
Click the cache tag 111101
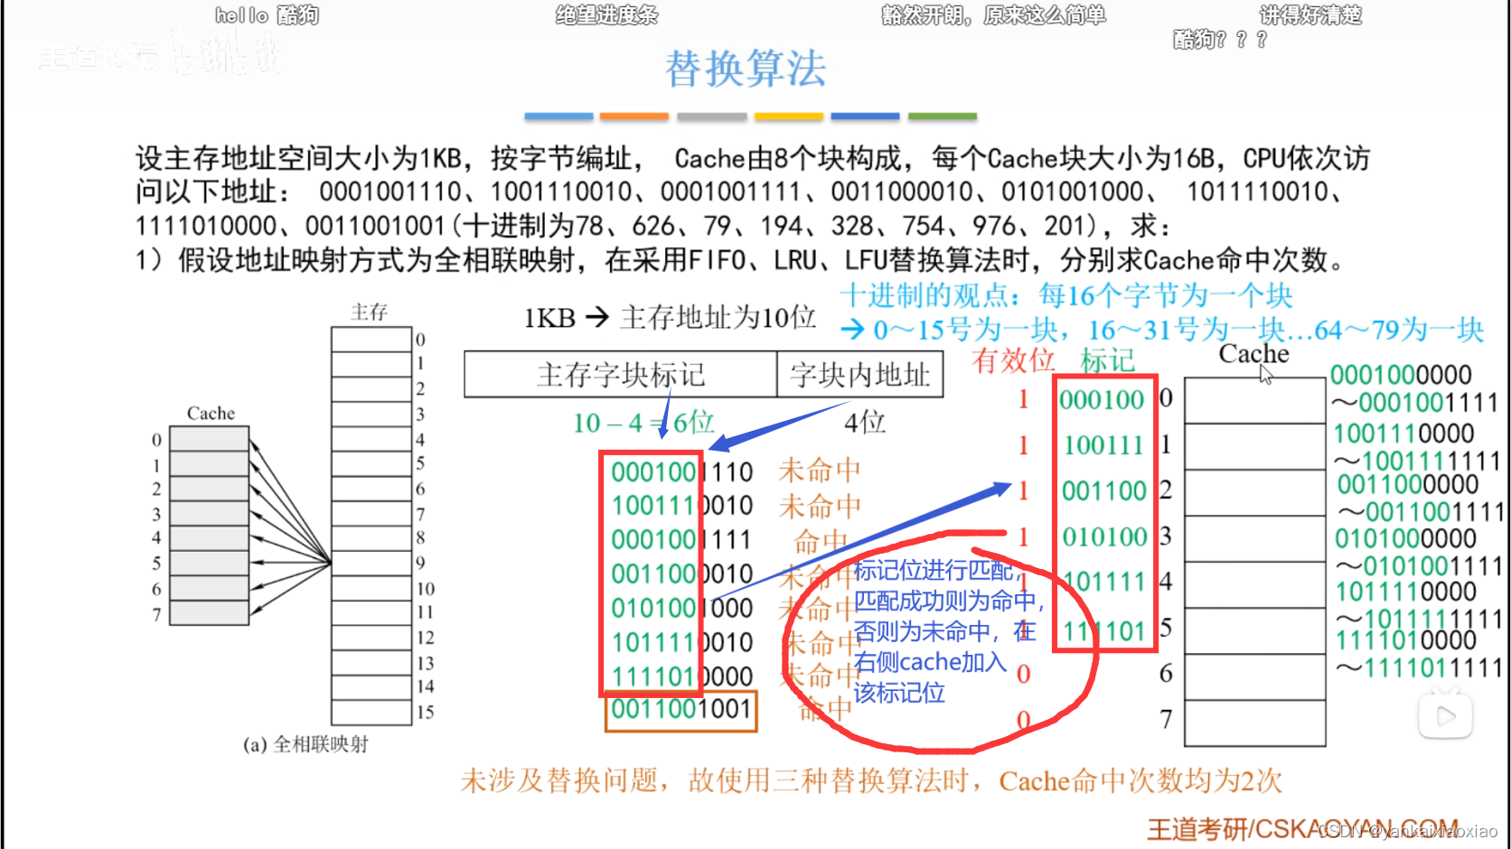[x=1104, y=631]
